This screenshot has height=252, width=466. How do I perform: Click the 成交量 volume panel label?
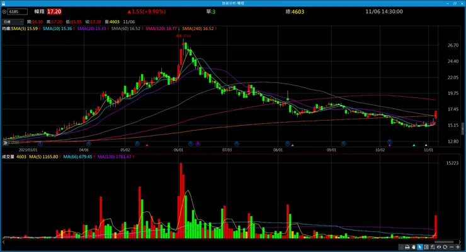(x=8, y=157)
